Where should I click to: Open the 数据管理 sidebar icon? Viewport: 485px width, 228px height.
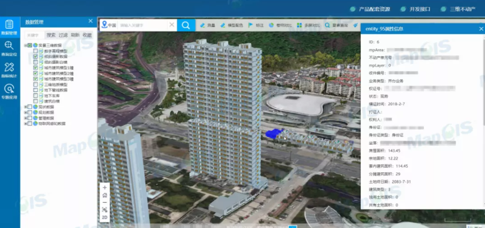click(9, 27)
